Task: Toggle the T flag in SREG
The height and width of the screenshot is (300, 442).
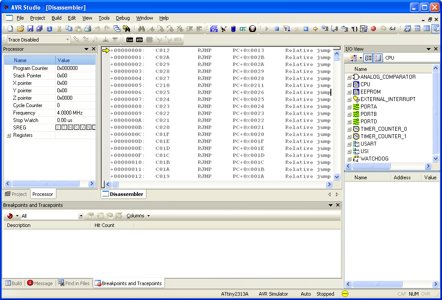Action: coord(64,128)
